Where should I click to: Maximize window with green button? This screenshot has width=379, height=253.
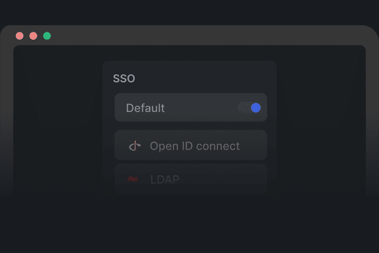(47, 36)
